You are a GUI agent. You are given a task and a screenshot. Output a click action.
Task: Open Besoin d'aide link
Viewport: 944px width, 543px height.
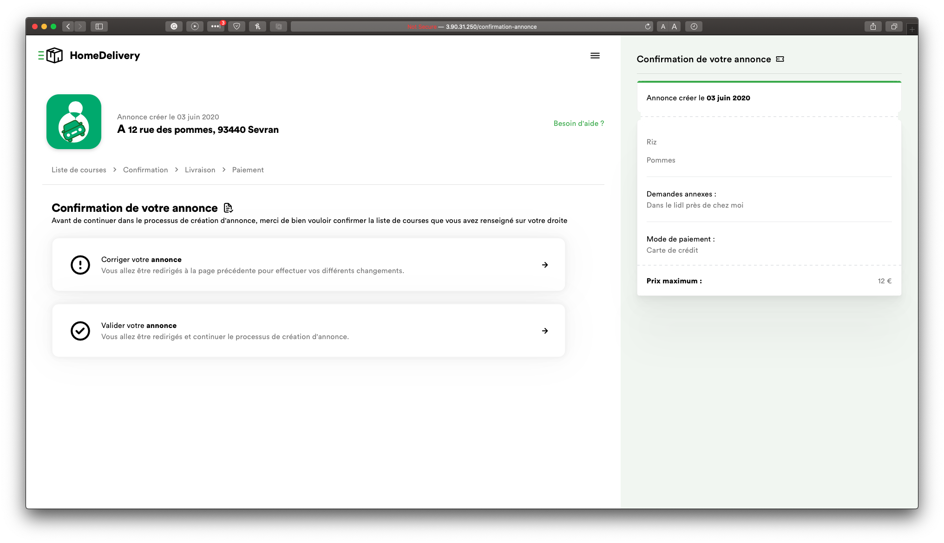(x=578, y=124)
